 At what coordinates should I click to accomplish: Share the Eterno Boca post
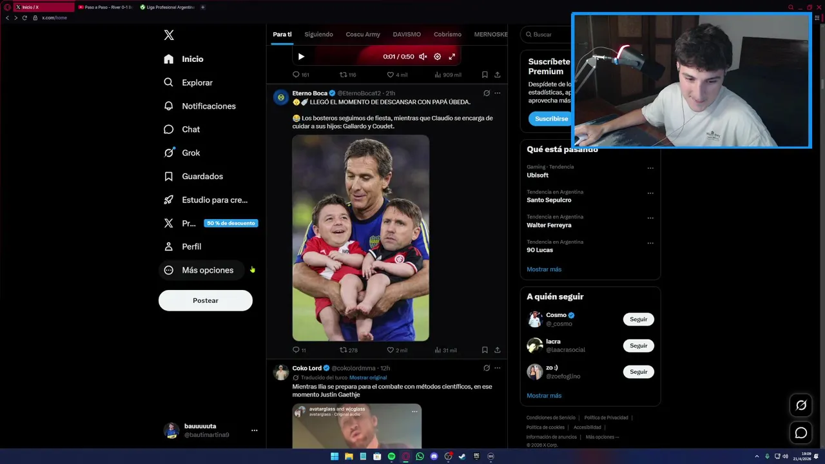pyautogui.click(x=497, y=350)
